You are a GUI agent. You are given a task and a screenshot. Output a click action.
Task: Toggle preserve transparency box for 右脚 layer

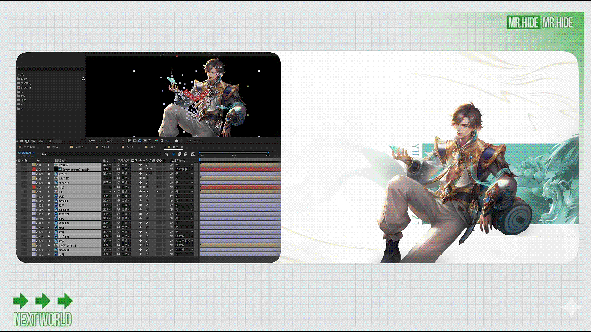pos(115,232)
